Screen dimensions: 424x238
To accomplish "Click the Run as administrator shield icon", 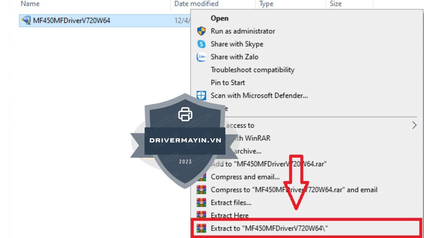I will pos(201,31).
